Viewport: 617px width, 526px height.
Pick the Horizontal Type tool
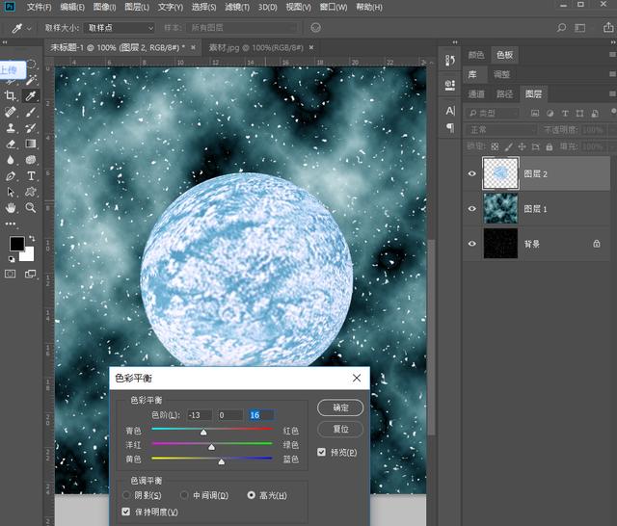[x=31, y=176]
